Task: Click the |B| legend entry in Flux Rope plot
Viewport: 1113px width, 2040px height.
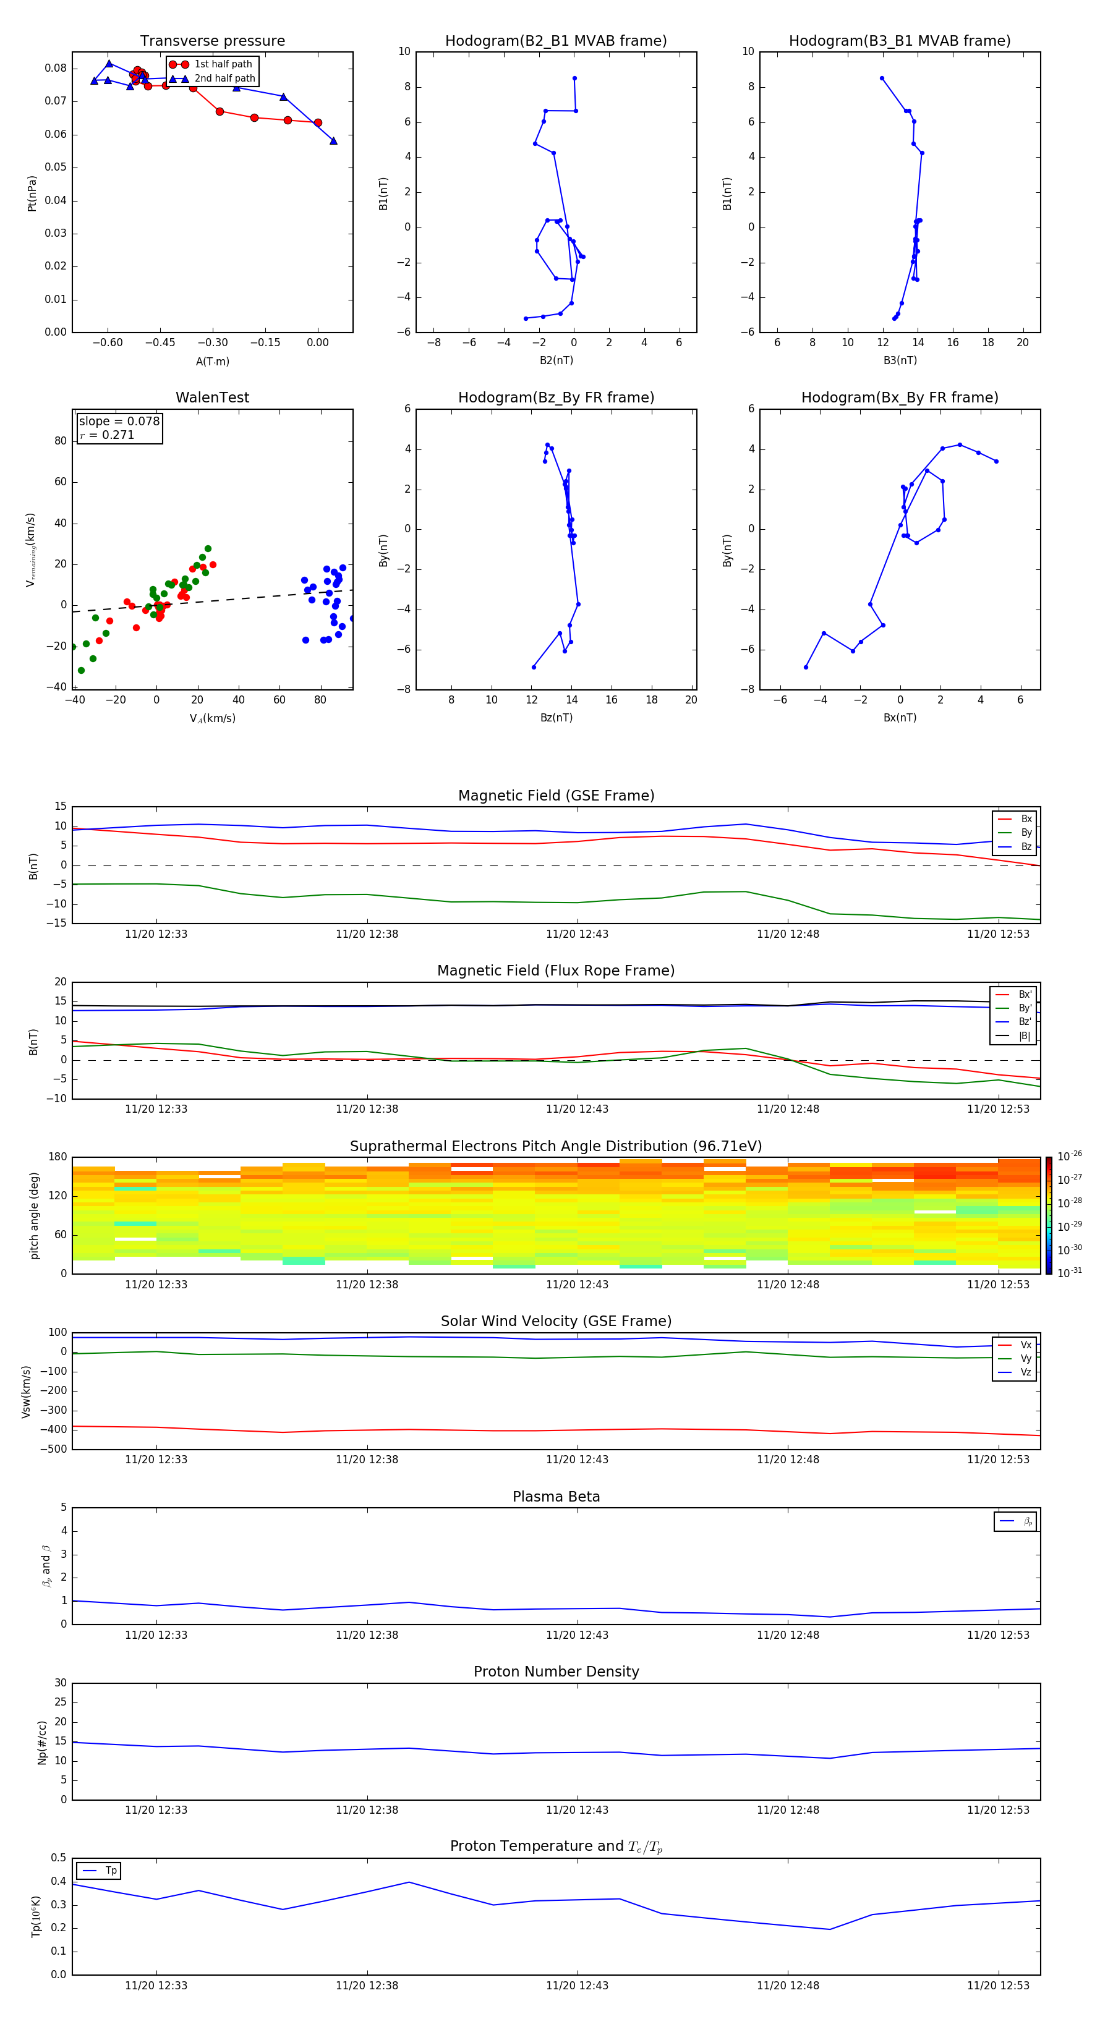Action: (1014, 1036)
